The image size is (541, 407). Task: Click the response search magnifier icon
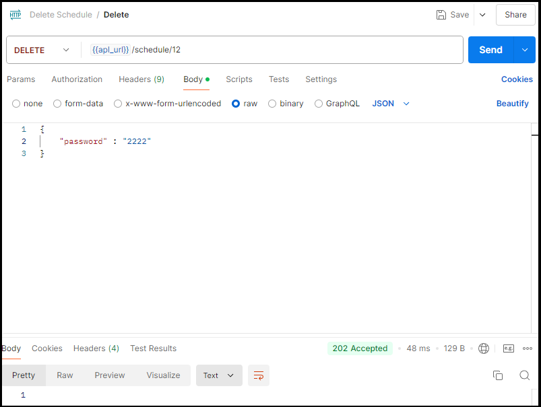524,375
